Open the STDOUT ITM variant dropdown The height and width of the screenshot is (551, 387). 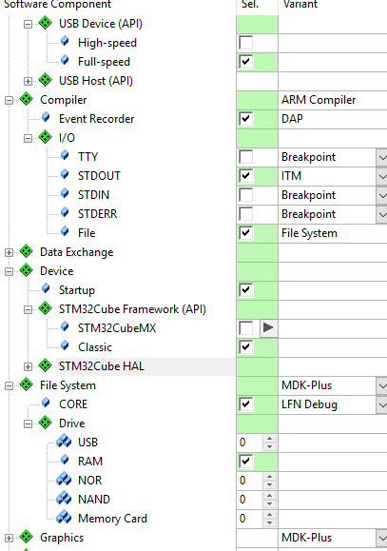point(381,176)
